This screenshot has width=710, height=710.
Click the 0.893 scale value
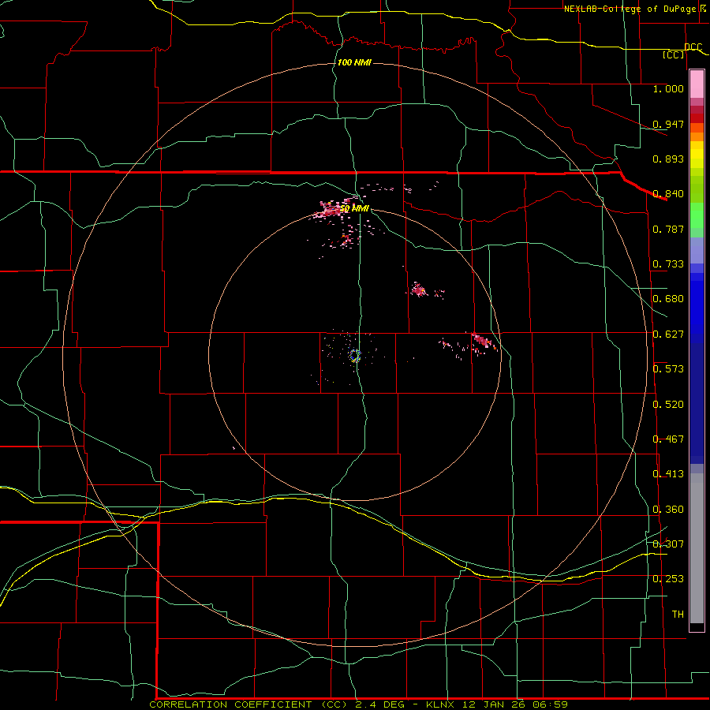668,159
